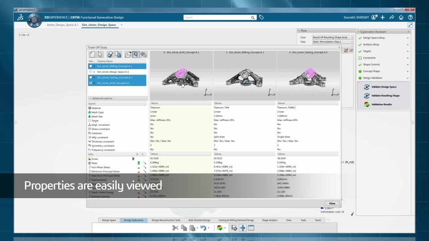Click the greyed gears icon in Trade Off toolbar
The width and height of the screenshot is (429, 241).
[143, 54]
